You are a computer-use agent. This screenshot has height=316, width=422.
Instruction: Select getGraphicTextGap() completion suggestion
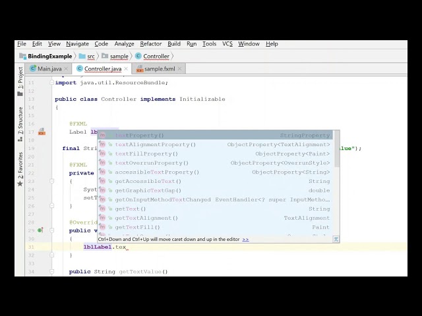point(215,190)
